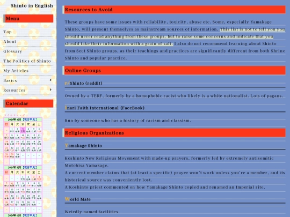This screenshot has width=290, height=217.
Task: Select April 15 in the calendar
Action: tap(12, 143)
